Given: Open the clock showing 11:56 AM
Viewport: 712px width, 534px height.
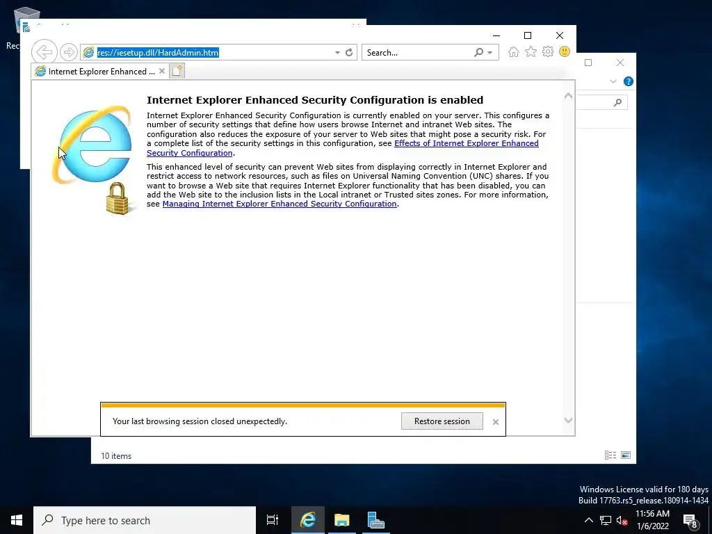Looking at the screenshot, I should (x=652, y=520).
